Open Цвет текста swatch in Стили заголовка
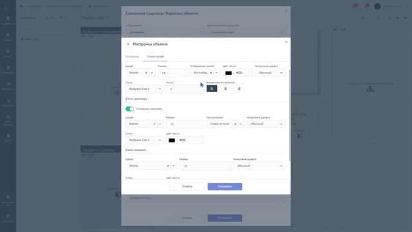Screen dimensions: 412x232 pos(172,140)
